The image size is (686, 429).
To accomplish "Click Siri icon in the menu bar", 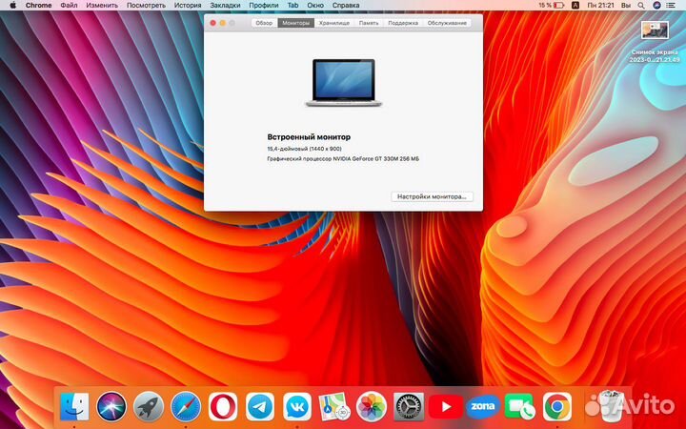I will tap(656, 6).
